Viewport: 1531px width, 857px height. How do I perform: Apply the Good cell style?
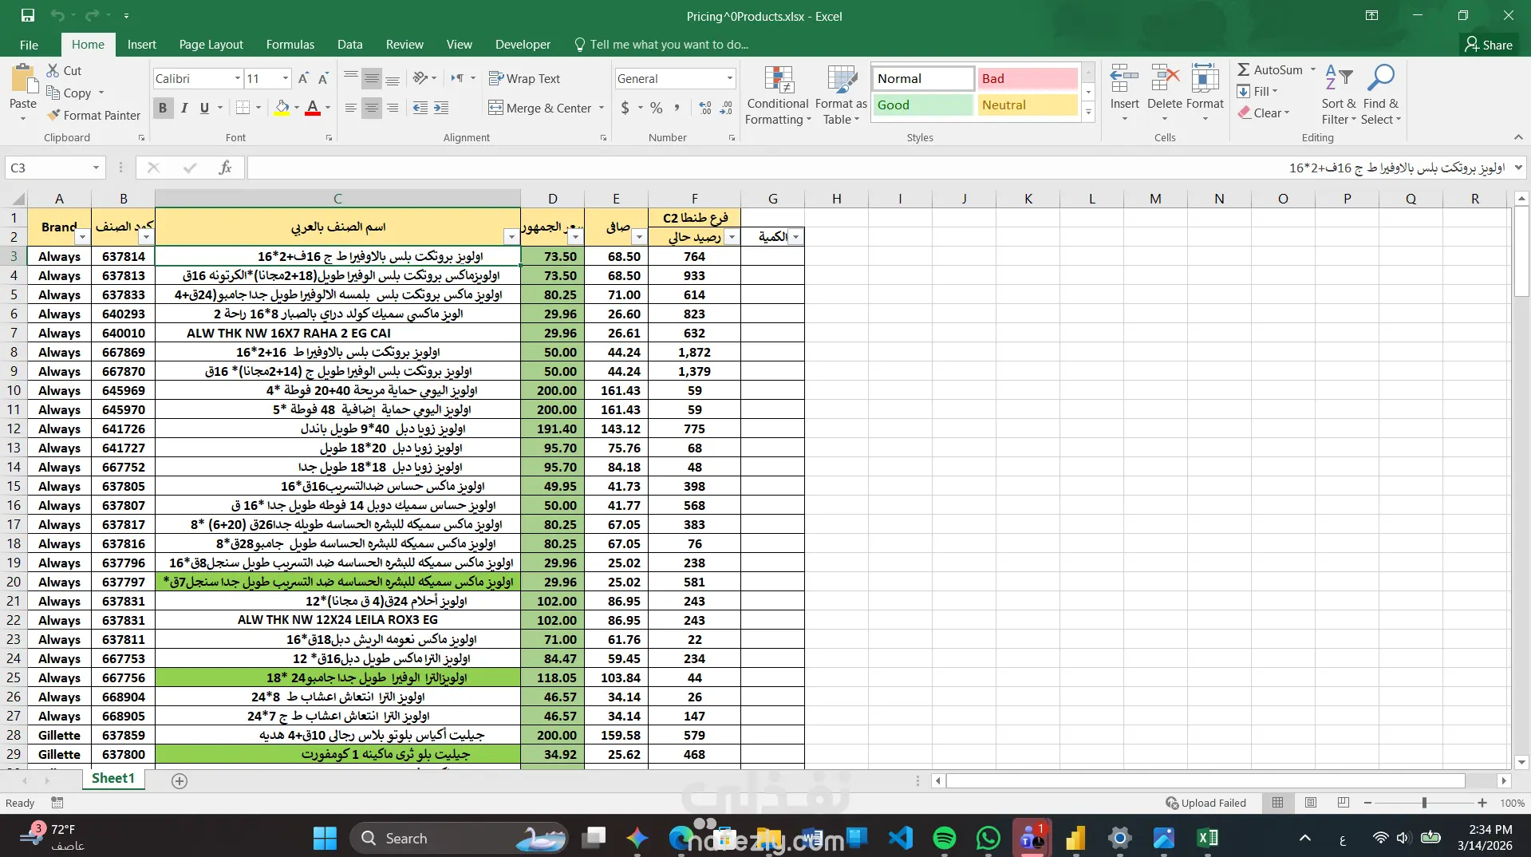[x=922, y=105]
